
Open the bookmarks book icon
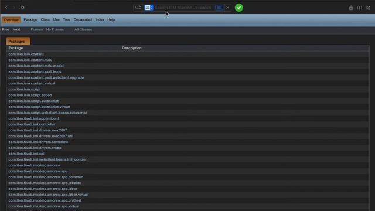point(359,8)
